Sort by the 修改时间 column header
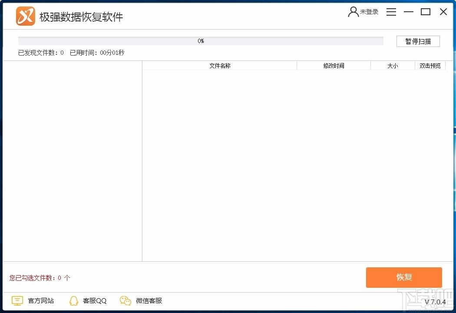456x313 pixels. coord(334,66)
